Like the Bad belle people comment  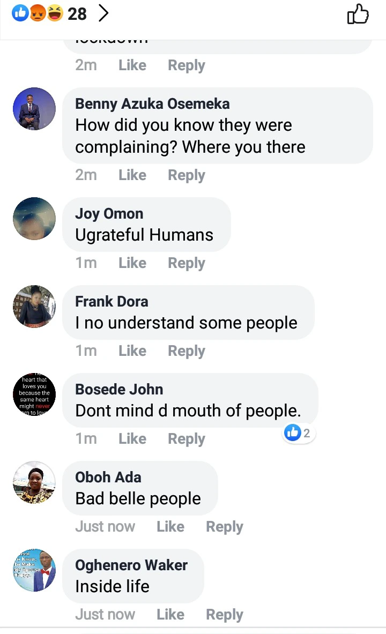coord(170,527)
